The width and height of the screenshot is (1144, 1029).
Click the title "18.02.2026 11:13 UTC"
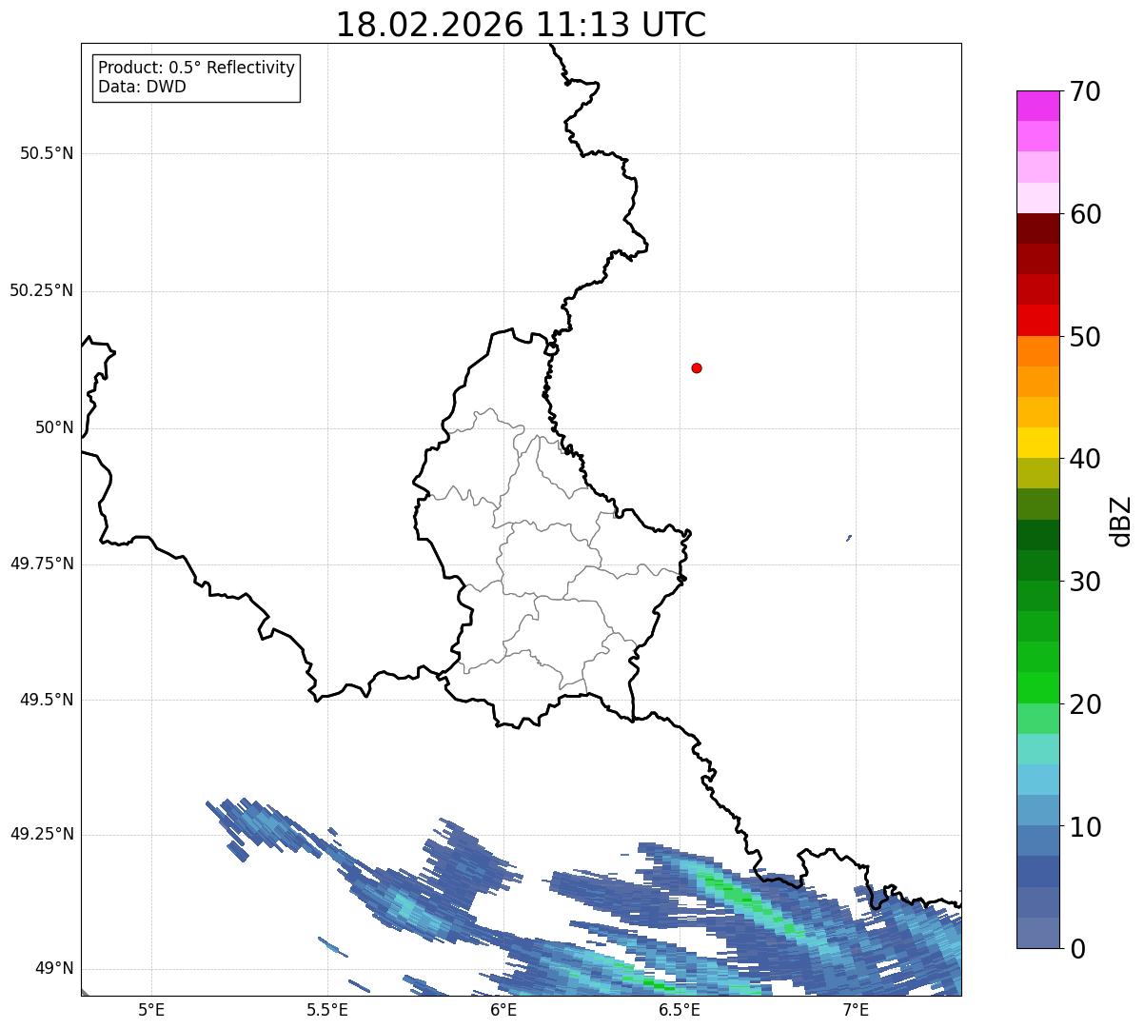click(521, 25)
